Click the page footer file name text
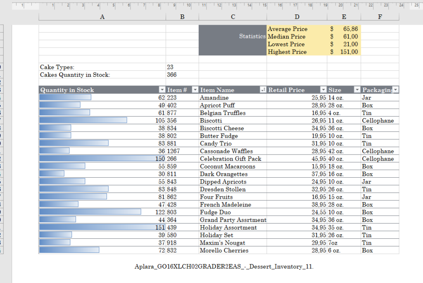This screenshot has height=283, width=423. 224,266
